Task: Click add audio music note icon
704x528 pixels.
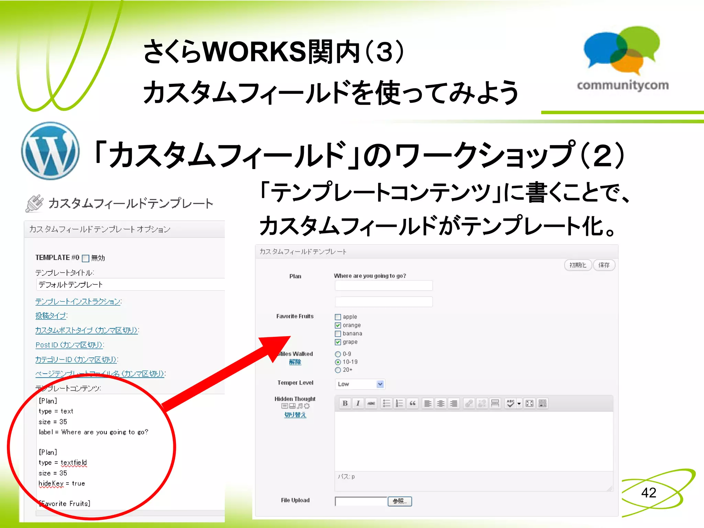Action: pyautogui.click(x=299, y=406)
